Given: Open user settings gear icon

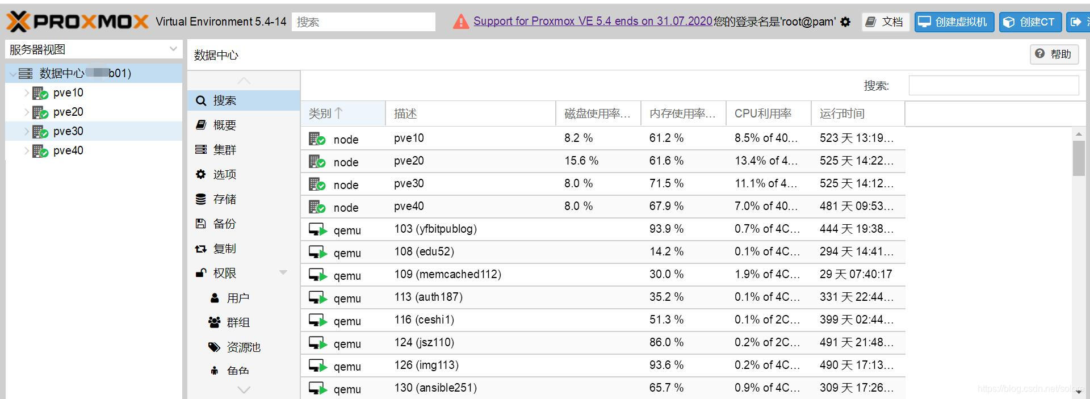Looking at the screenshot, I should 845,22.
